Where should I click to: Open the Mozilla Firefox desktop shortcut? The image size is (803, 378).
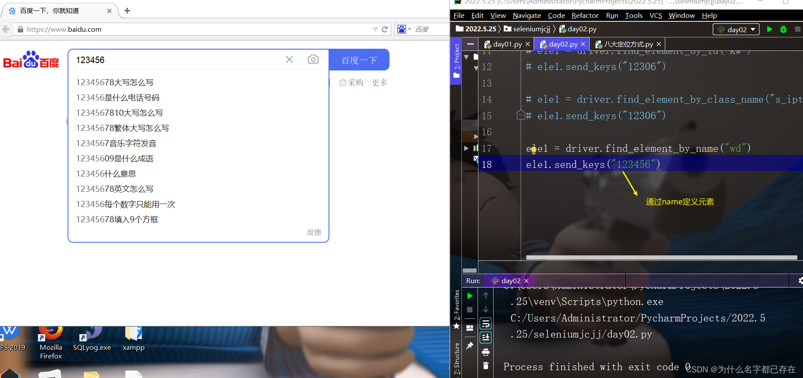tap(51, 343)
